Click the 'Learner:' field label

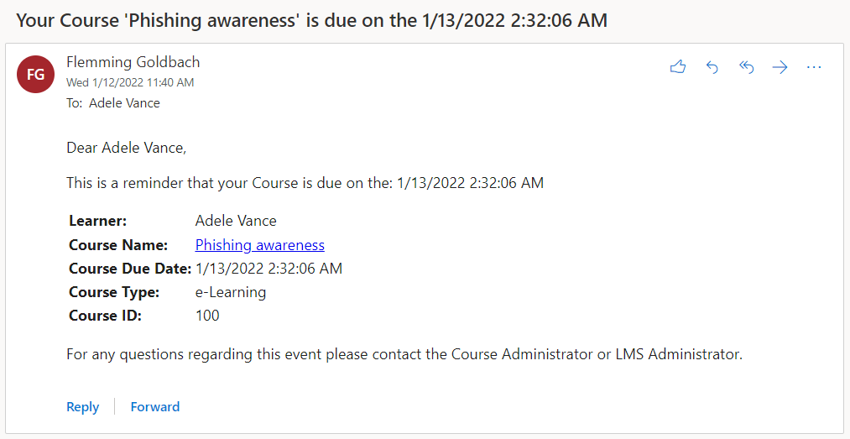(97, 222)
